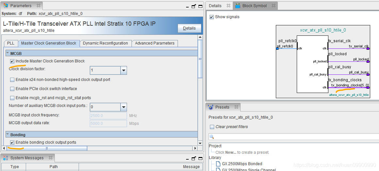Switch to the PLL tab

tap(11, 43)
